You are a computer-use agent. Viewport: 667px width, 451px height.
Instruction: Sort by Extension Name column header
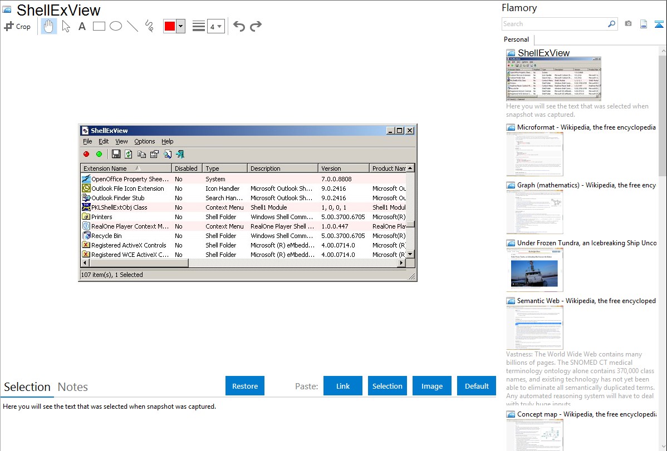pos(126,168)
